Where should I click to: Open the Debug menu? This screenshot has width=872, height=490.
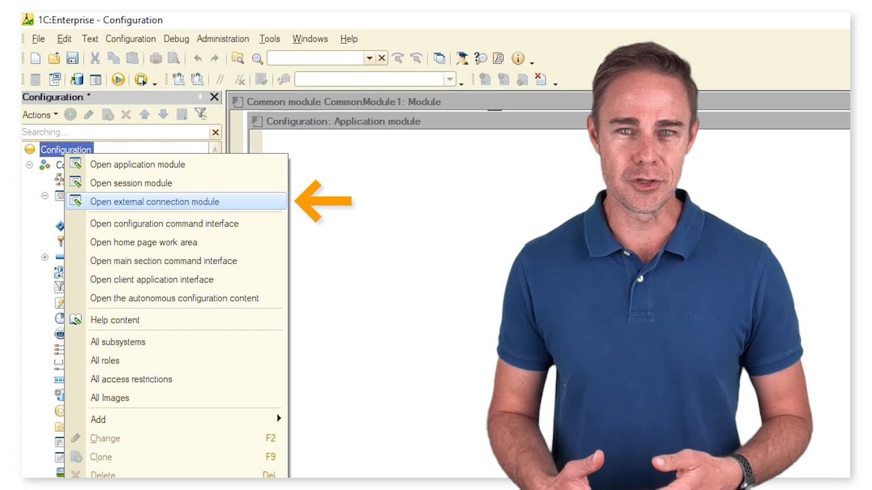(x=176, y=39)
